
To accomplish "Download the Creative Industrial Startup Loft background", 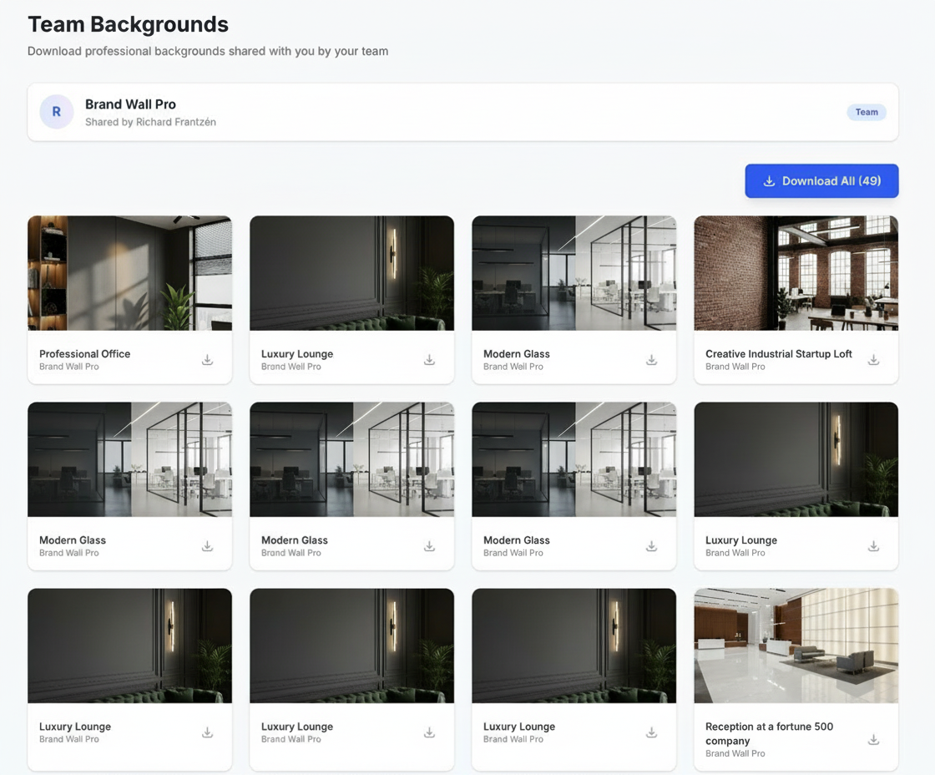I will (873, 360).
